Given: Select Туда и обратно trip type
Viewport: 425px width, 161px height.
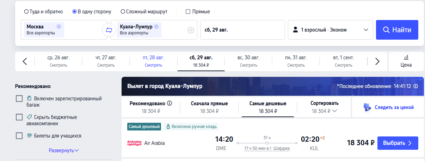Looking at the screenshot, I should pyautogui.click(x=26, y=12).
